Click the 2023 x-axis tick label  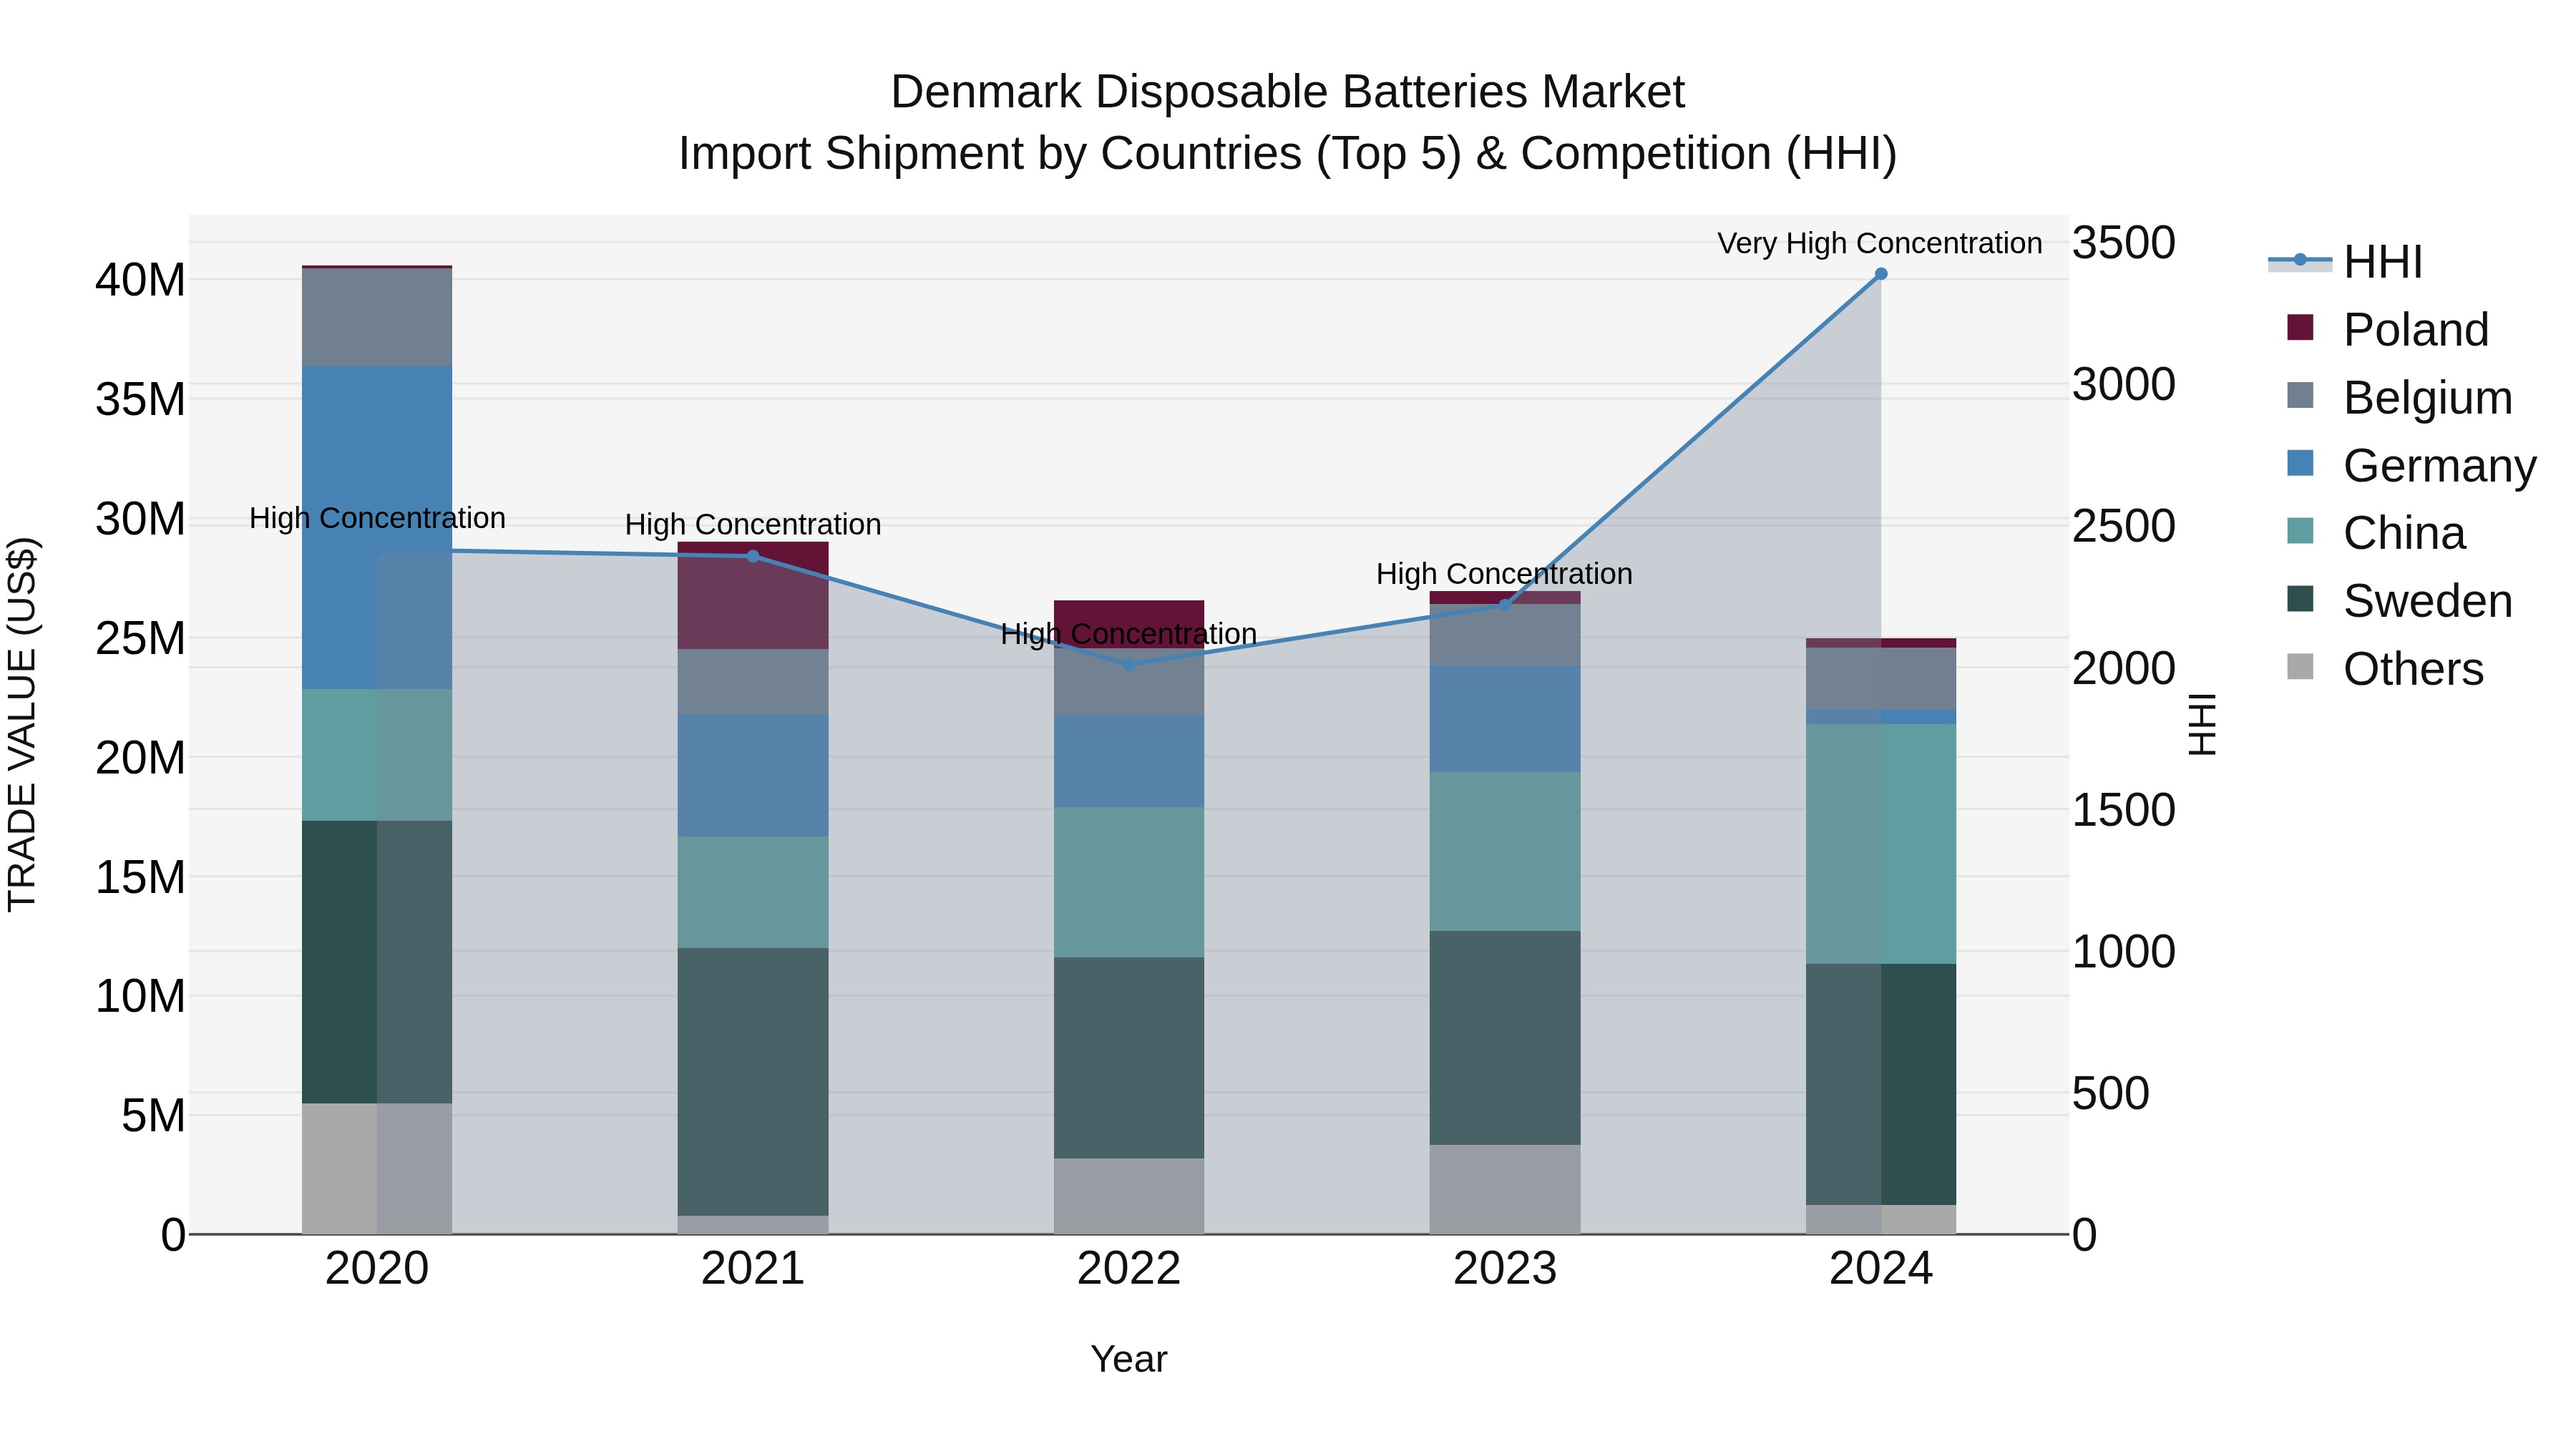[x=1505, y=1269]
